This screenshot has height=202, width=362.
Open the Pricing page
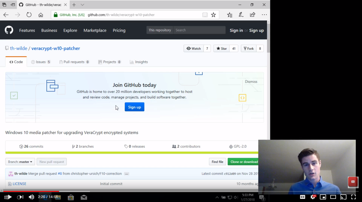coord(119,30)
